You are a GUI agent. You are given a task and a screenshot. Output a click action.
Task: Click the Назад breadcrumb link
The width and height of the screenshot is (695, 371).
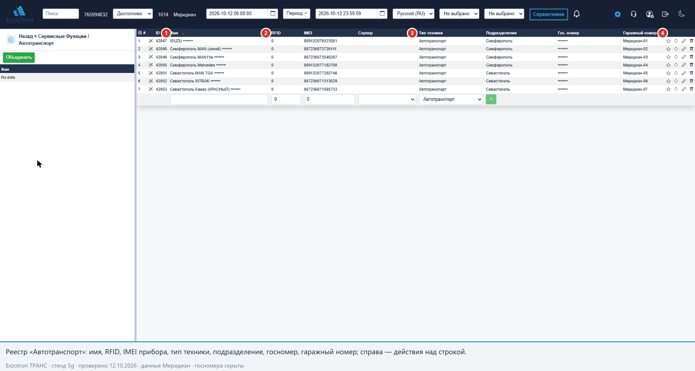[x=26, y=36]
